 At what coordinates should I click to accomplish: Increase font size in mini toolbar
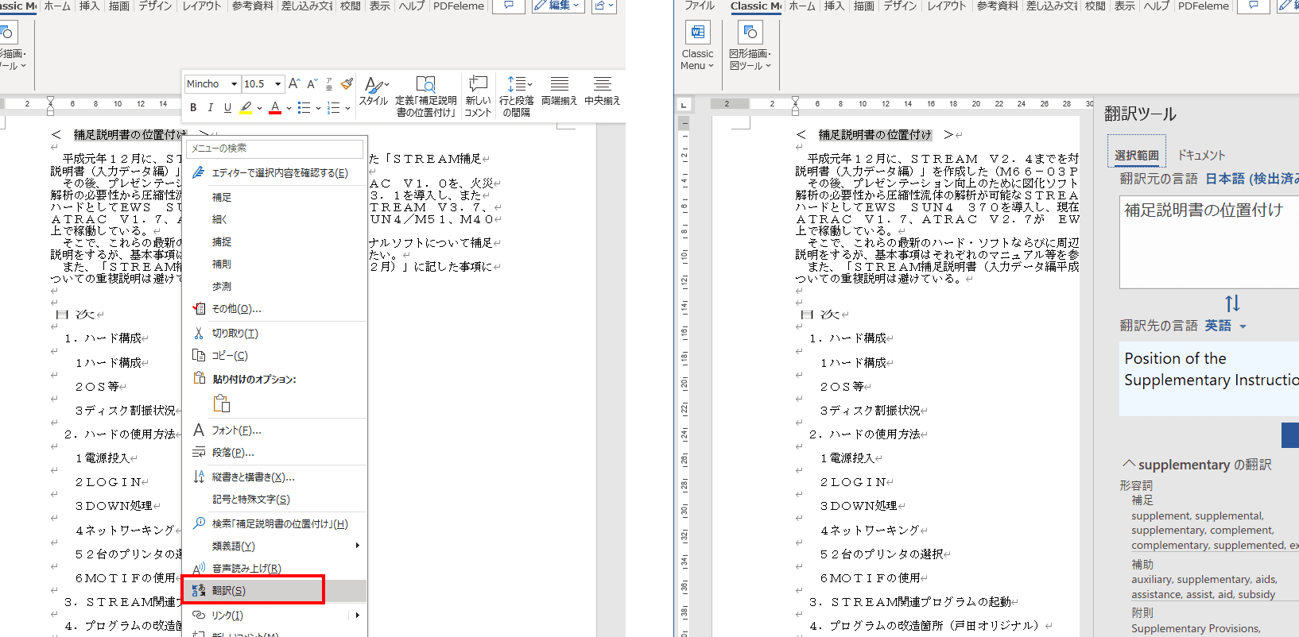[x=294, y=83]
